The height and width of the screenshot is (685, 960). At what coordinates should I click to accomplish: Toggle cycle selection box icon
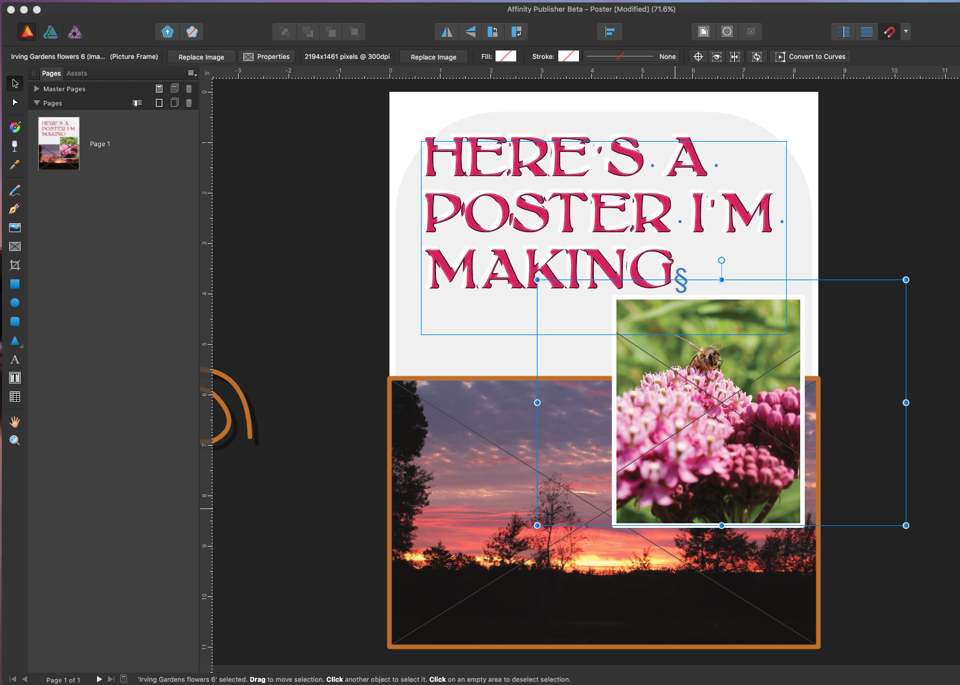(x=757, y=57)
